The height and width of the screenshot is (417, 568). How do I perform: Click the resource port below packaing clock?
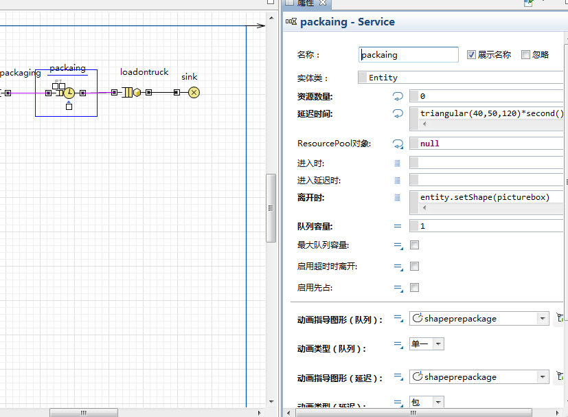pyautogui.click(x=69, y=106)
